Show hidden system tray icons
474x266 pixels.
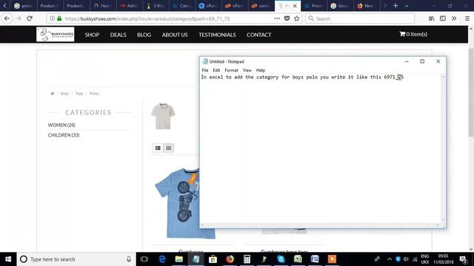390,259
